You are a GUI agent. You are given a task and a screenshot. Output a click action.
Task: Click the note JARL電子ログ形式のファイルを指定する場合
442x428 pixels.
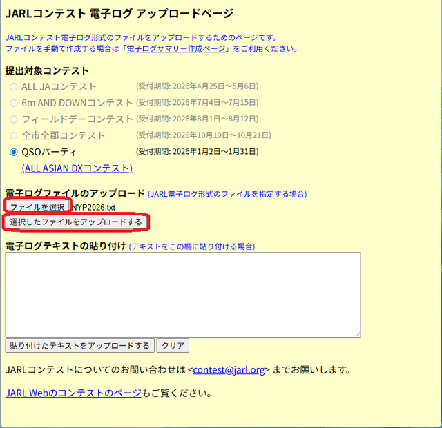(227, 194)
